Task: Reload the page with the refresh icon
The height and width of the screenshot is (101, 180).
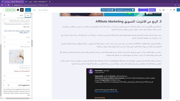Action: [x=8, y=5]
